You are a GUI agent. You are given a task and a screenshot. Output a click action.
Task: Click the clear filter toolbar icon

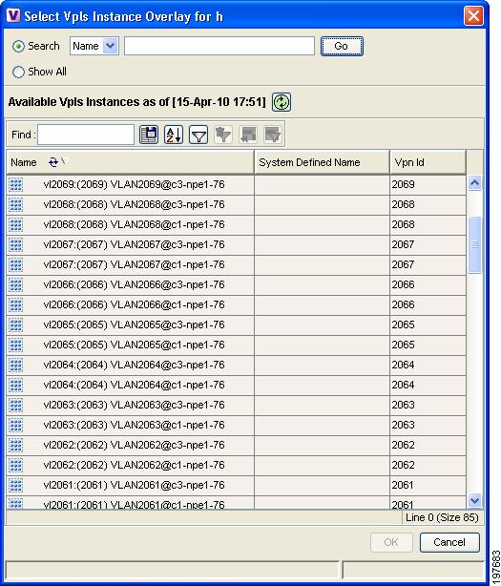click(223, 135)
